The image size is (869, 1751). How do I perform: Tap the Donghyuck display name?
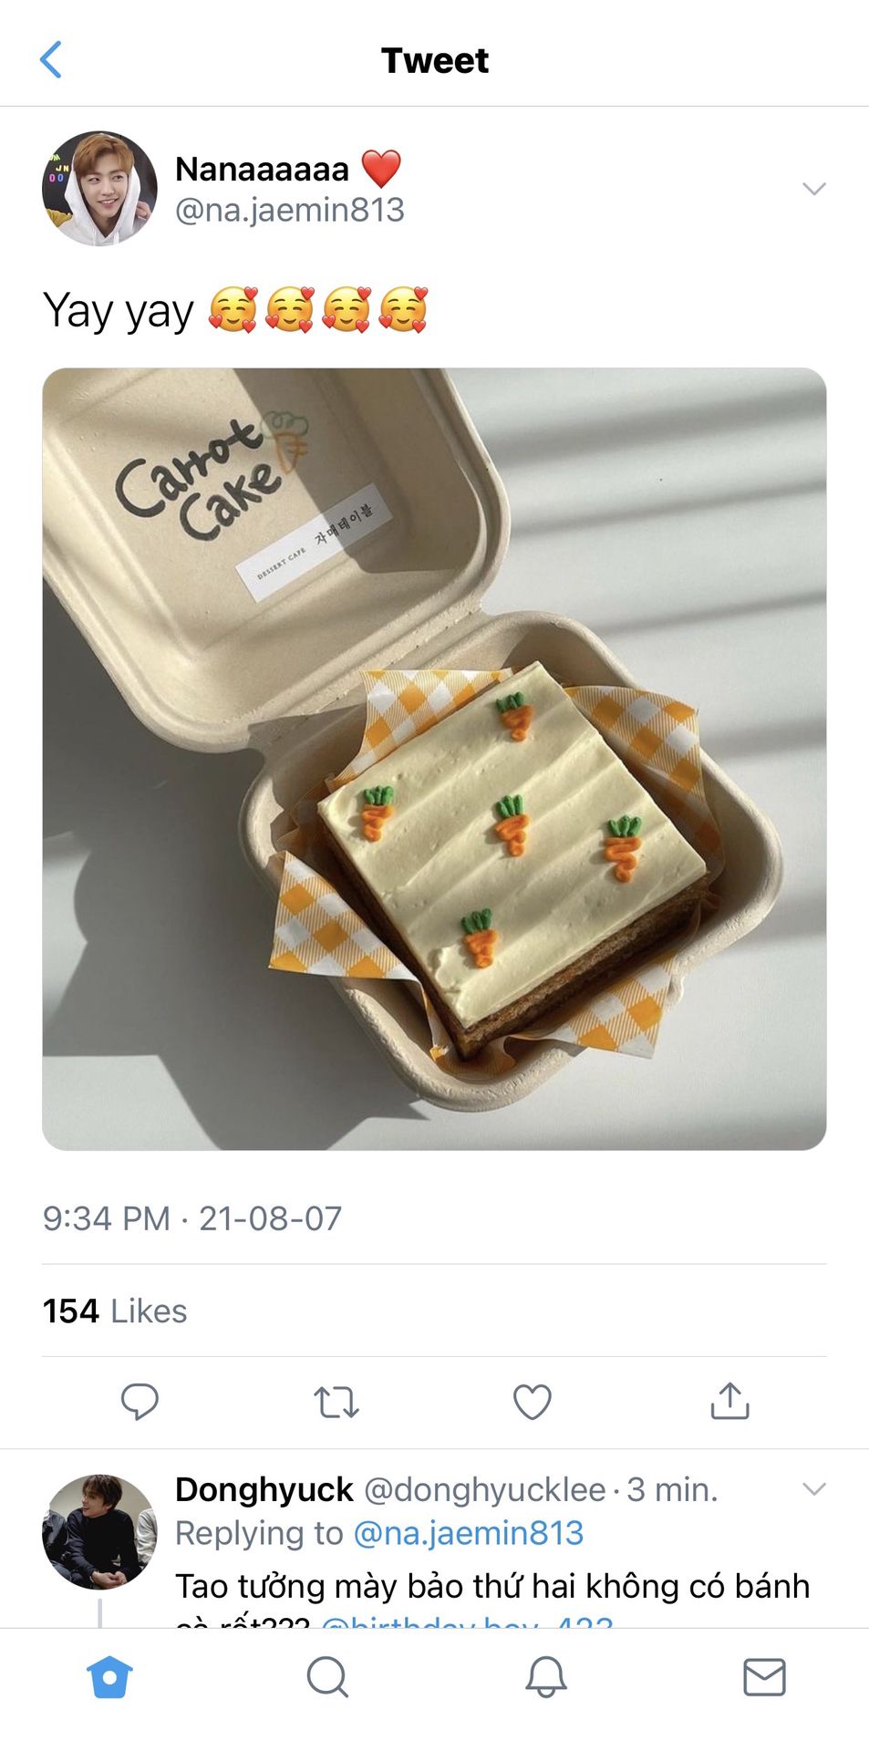(x=264, y=1489)
